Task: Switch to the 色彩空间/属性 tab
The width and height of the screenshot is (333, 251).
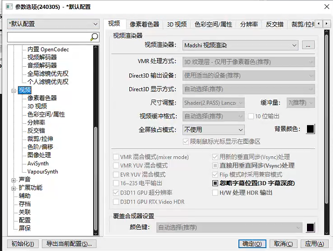Action: [213, 24]
